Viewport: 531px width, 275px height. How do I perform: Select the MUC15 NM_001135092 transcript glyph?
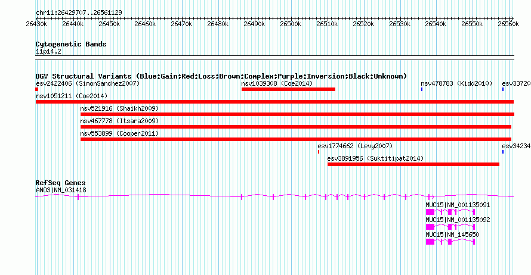450,227
